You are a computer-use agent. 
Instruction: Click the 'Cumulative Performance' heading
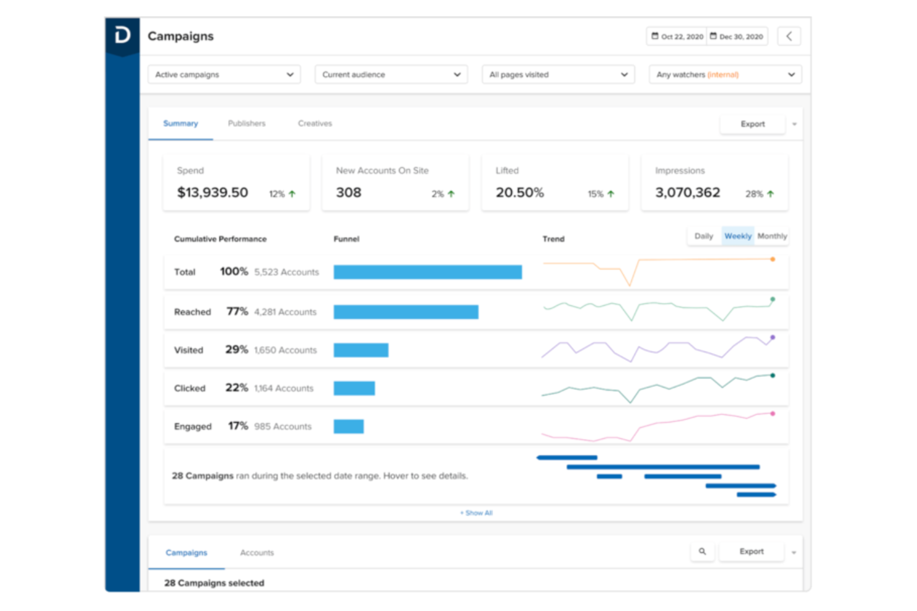220,239
